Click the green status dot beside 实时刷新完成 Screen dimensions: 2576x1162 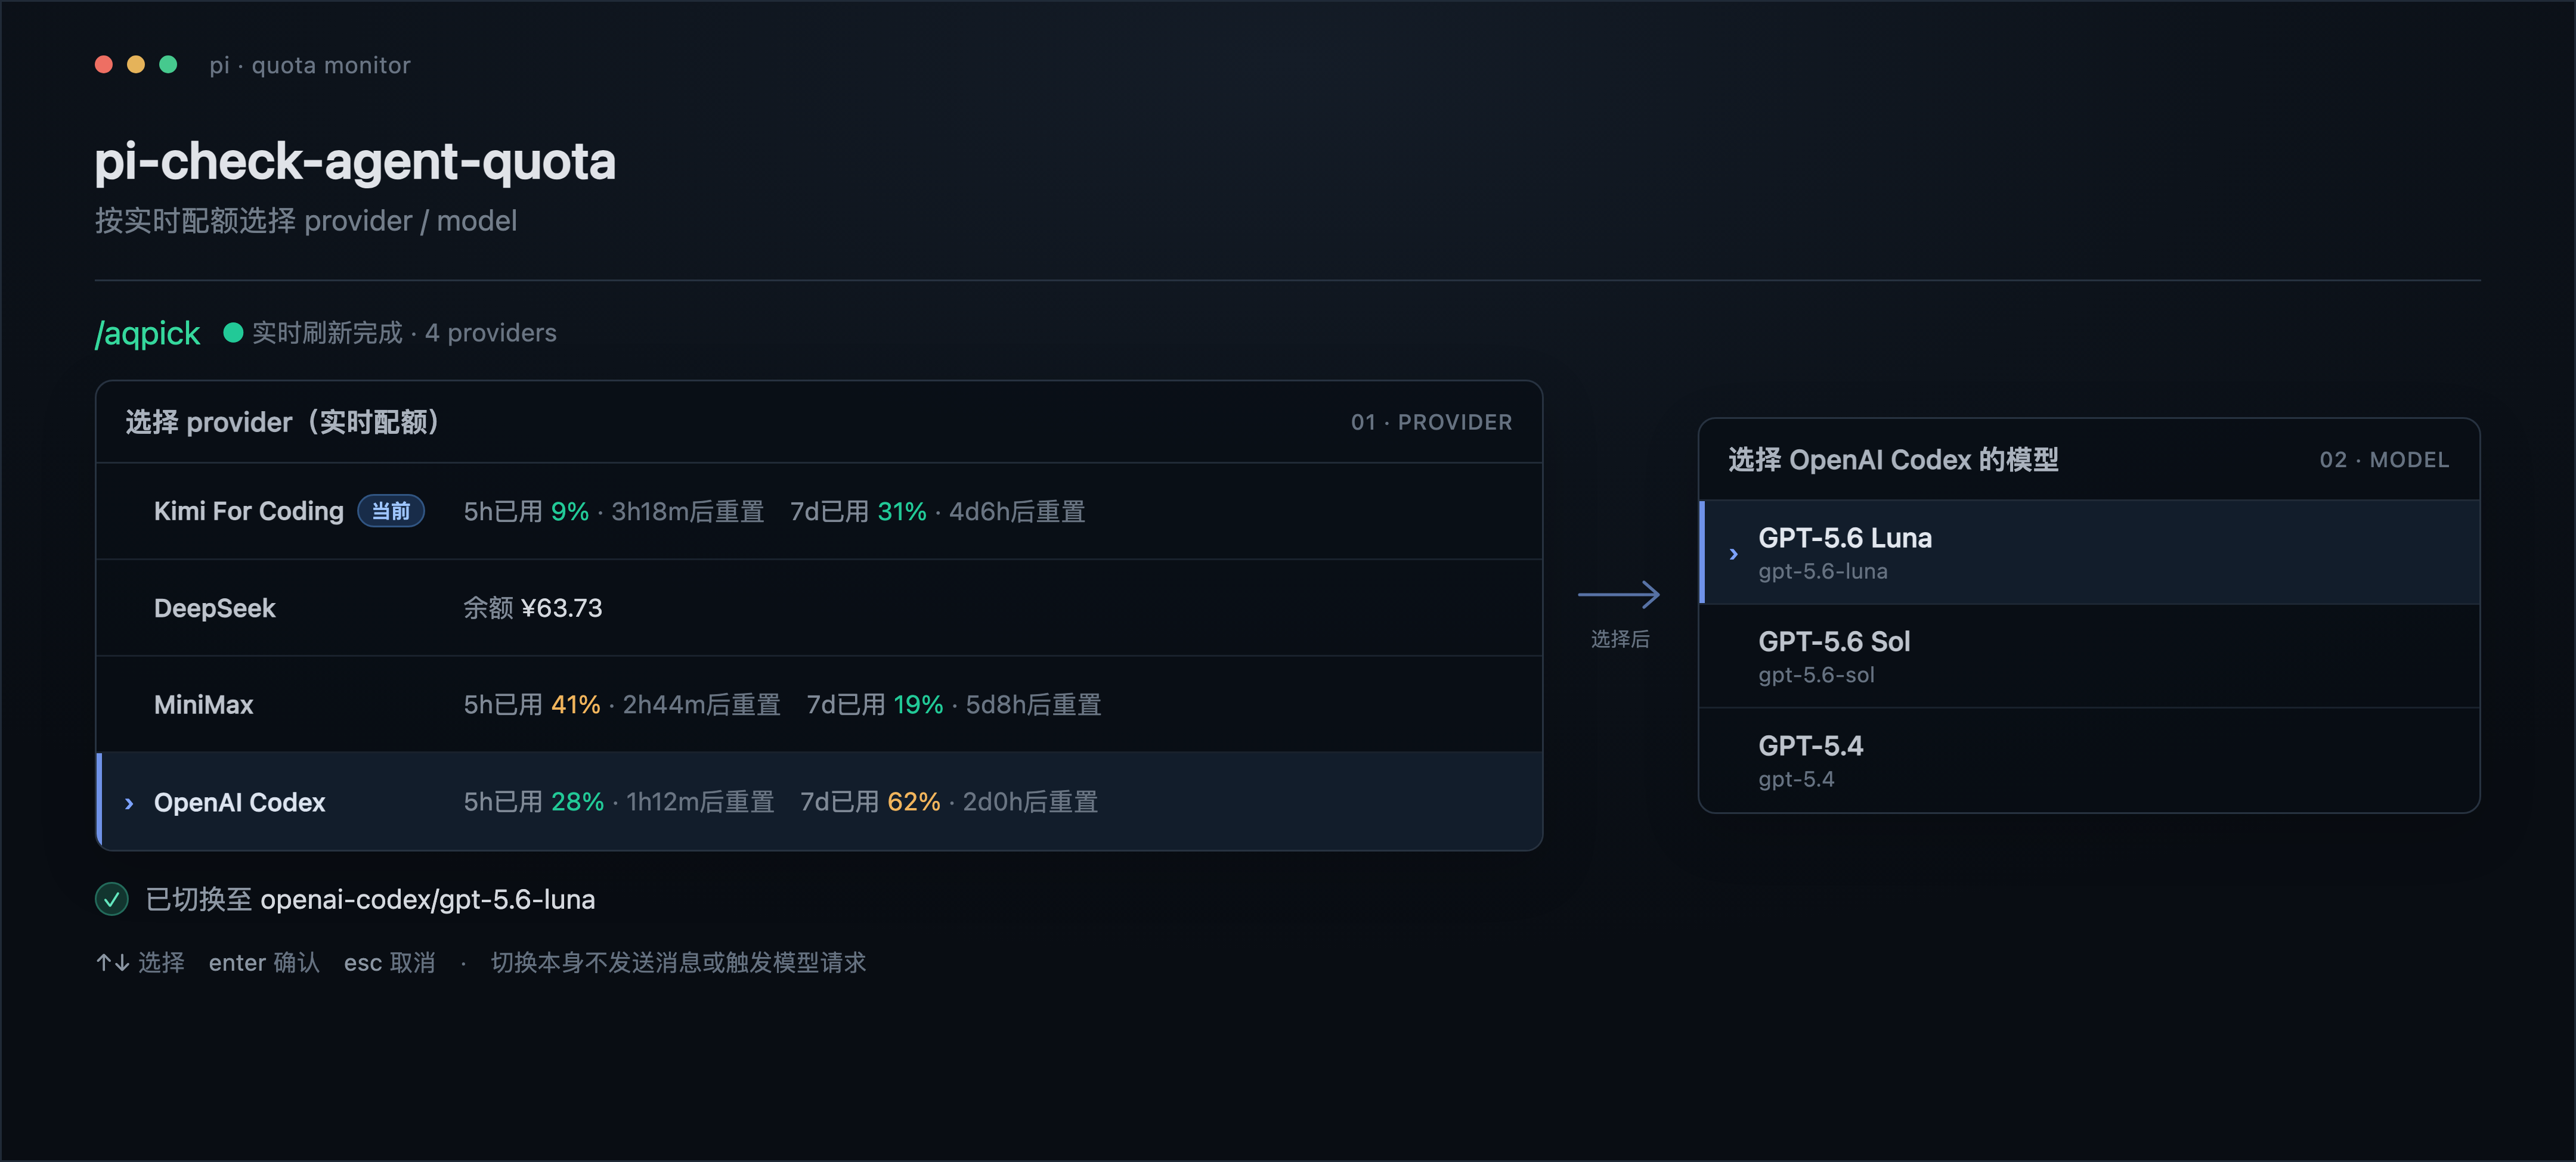point(233,333)
